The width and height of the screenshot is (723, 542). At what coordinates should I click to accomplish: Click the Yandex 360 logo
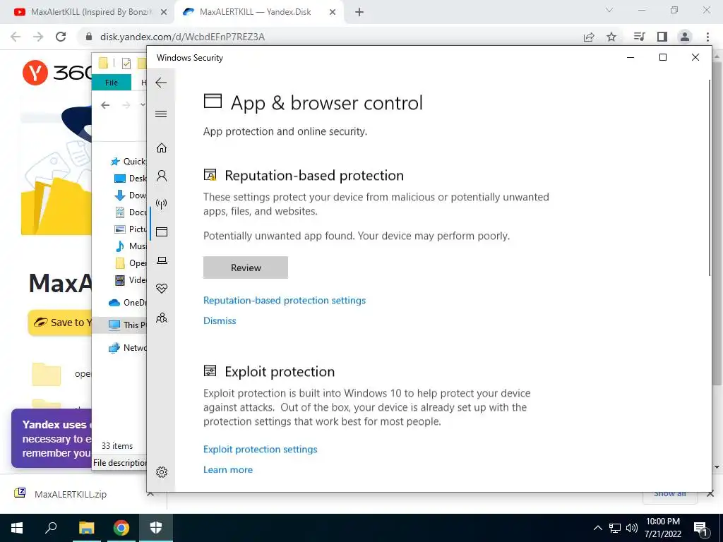(x=57, y=73)
